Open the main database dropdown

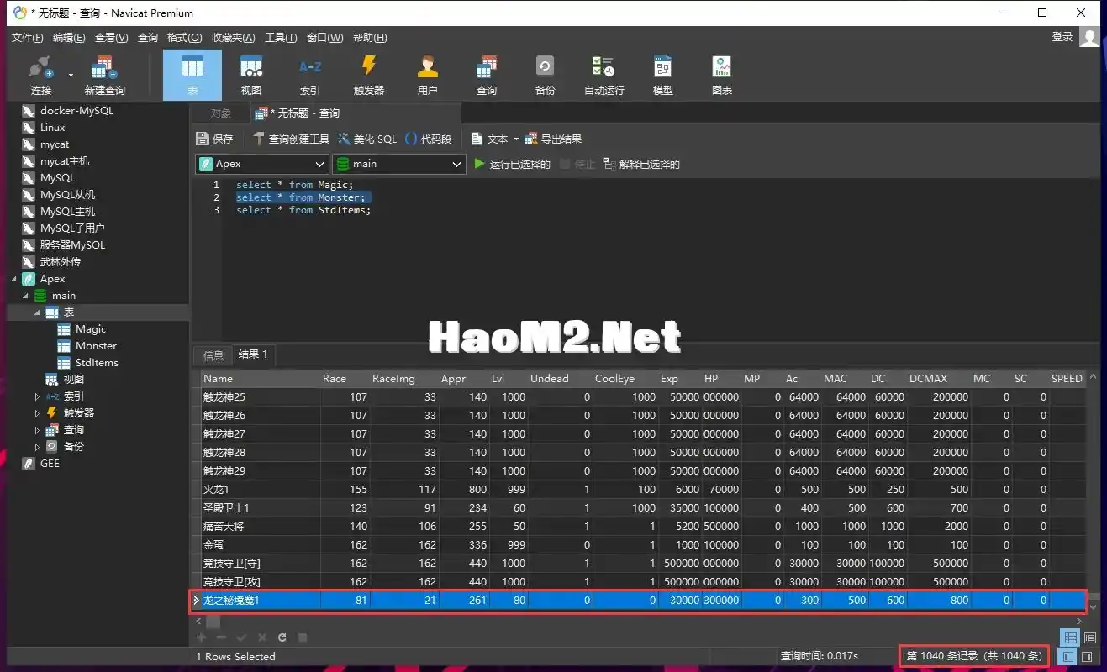tap(398, 164)
